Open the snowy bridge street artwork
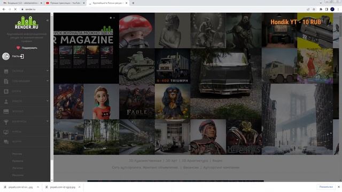 [x=297, y=119]
